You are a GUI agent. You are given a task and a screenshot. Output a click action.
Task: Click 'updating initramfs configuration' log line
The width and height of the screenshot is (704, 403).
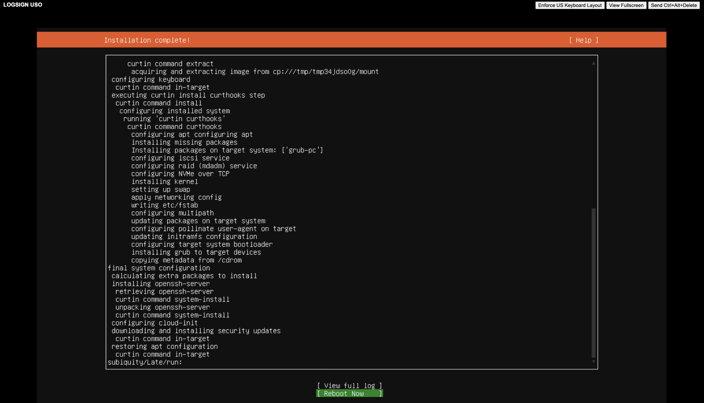pos(194,237)
